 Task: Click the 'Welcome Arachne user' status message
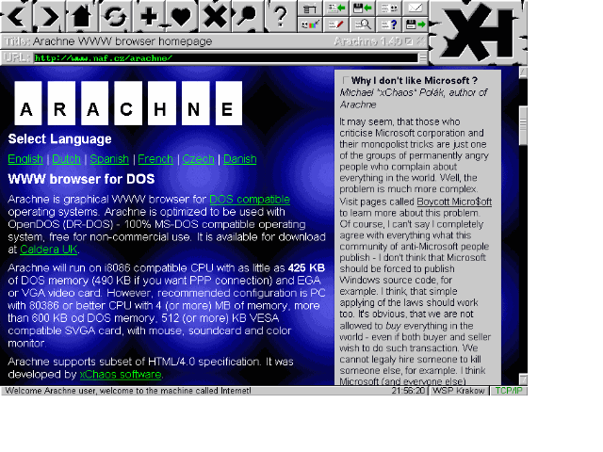(128, 391)
